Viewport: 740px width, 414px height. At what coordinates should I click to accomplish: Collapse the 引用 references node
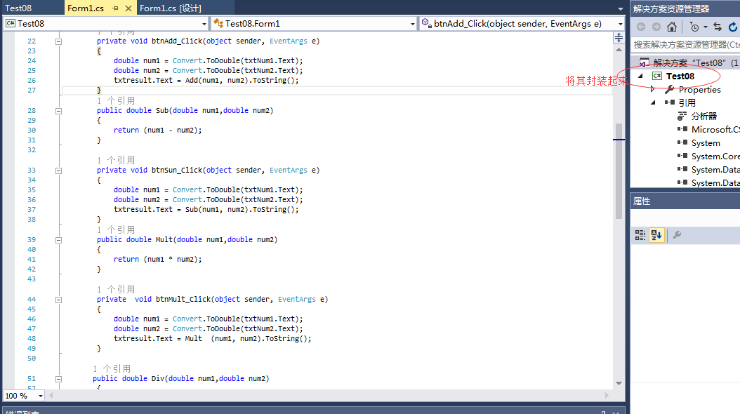653,102
